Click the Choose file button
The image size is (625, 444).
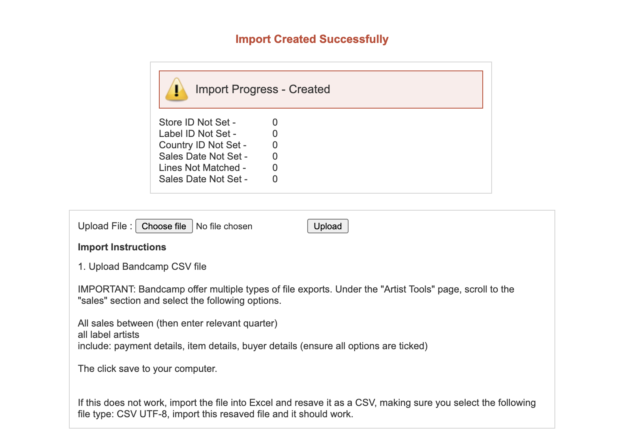[164, 226]
